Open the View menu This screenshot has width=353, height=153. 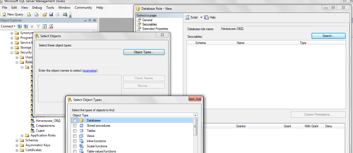click(x=24, y=8)
